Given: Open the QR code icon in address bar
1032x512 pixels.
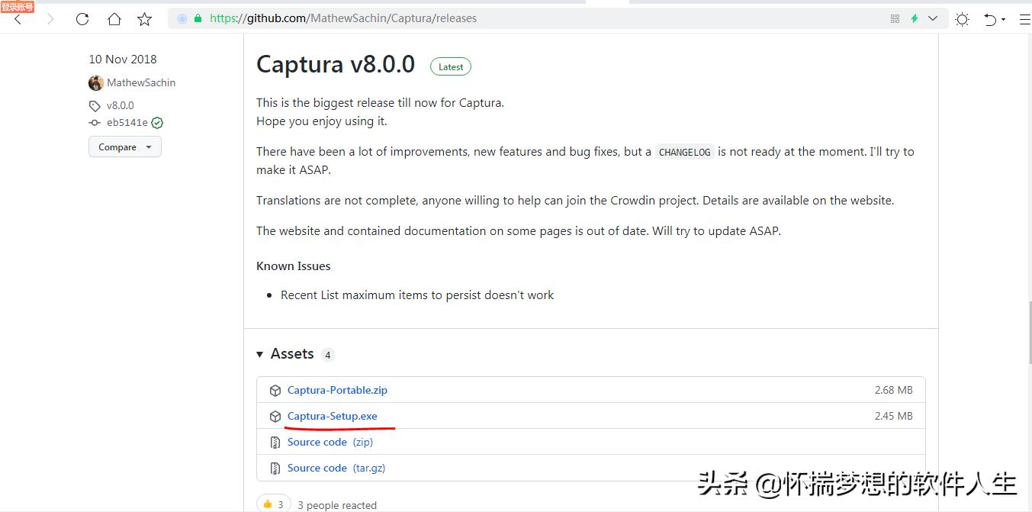Looking at the screenshot, I should (x=895, y=18).
